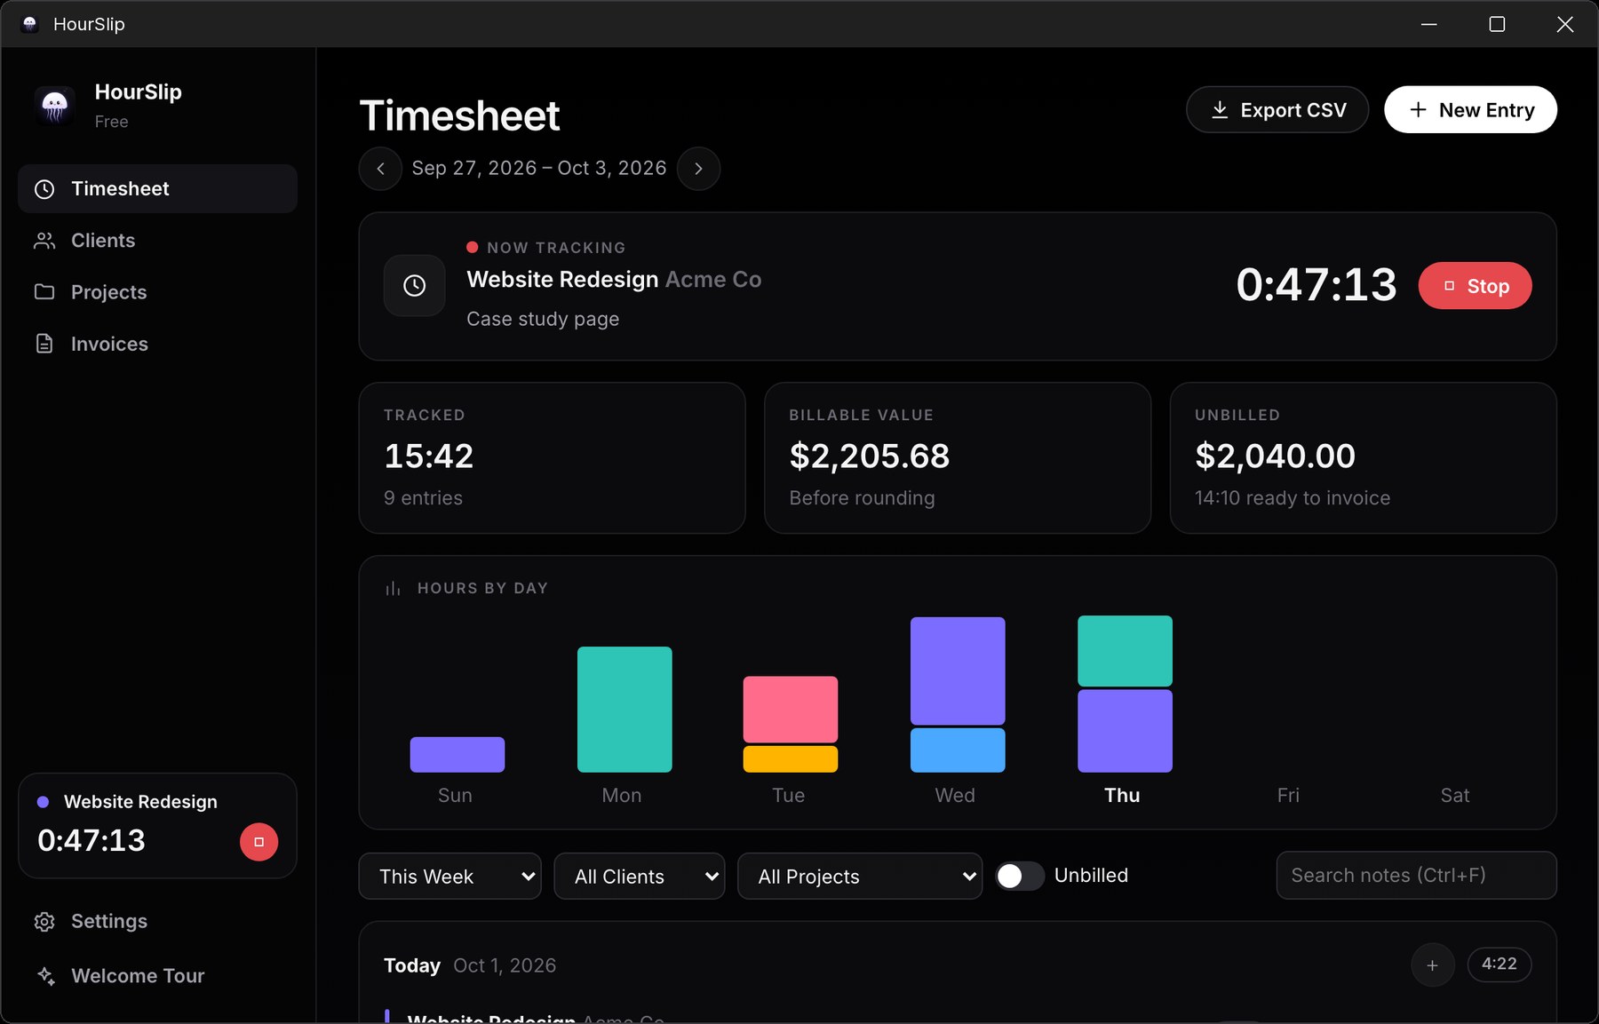Click the Tracked 15:42 summary card
1599x1024 pixels.
[552, 458]
